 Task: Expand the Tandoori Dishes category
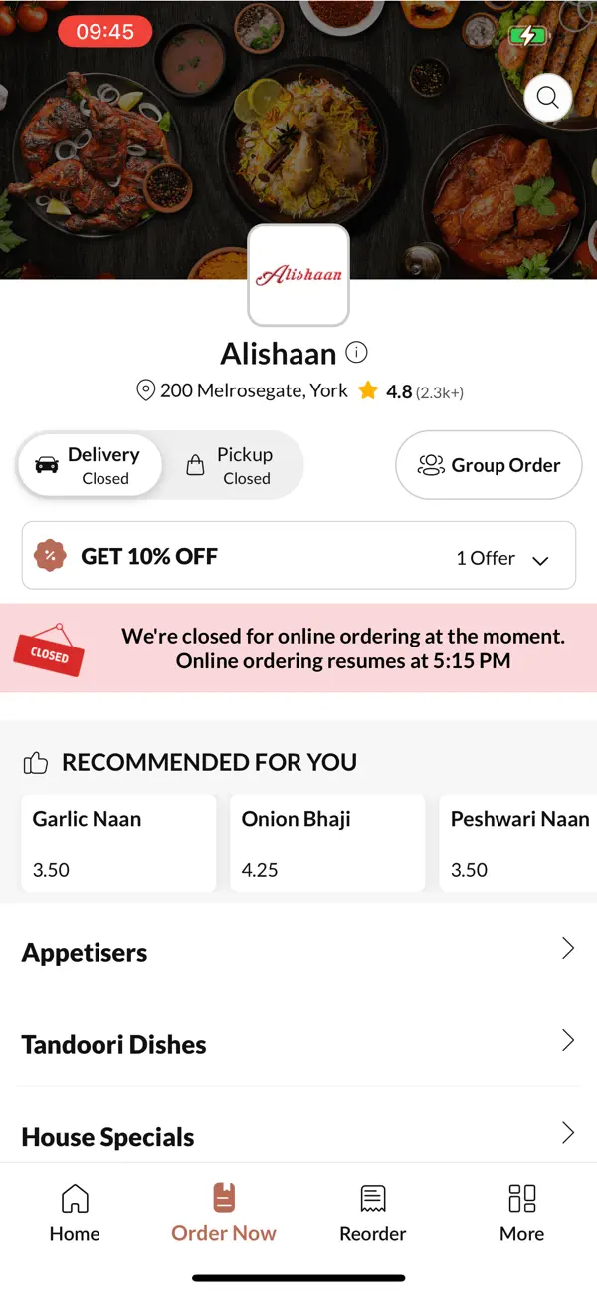pos(298,1042)
